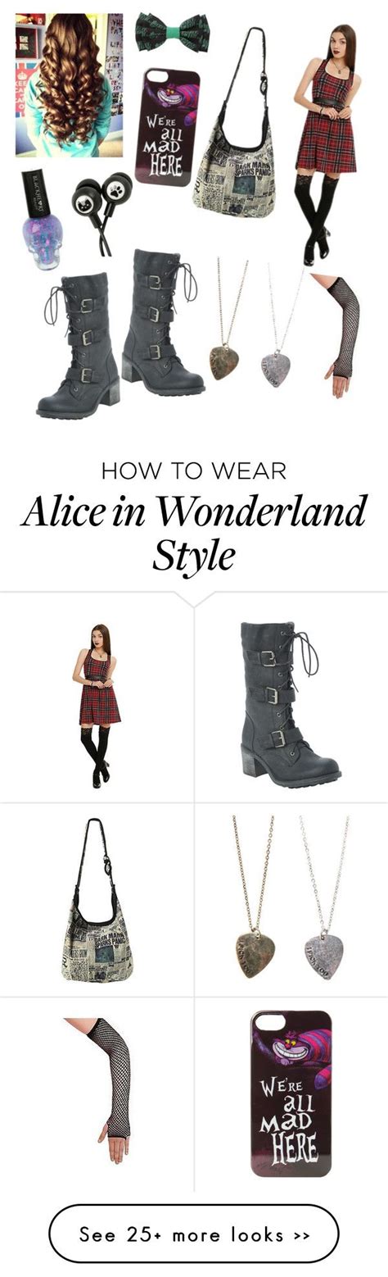
Task: Open the We're All Mad Here case tile
Action: [291, 1094]
